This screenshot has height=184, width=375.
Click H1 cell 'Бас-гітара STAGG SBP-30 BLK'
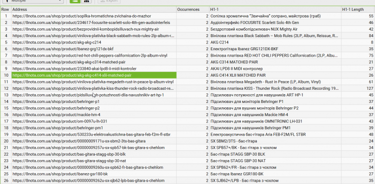275,154
